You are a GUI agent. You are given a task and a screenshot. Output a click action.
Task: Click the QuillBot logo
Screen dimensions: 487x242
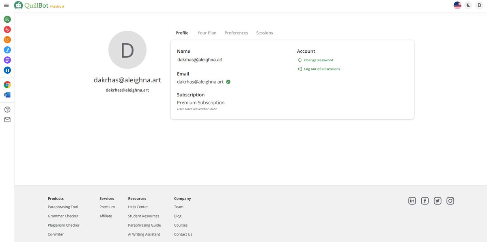point(39,6)
